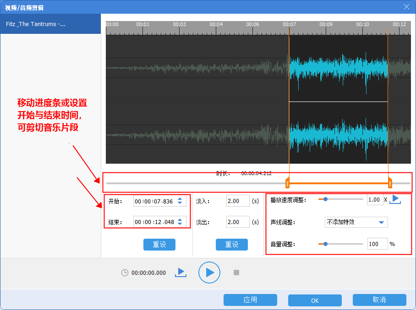Image resolution: width=416 pixels, height=310 pixels.
Task: Click the clock icon beside the current time
Action: [x=125, y=273]
